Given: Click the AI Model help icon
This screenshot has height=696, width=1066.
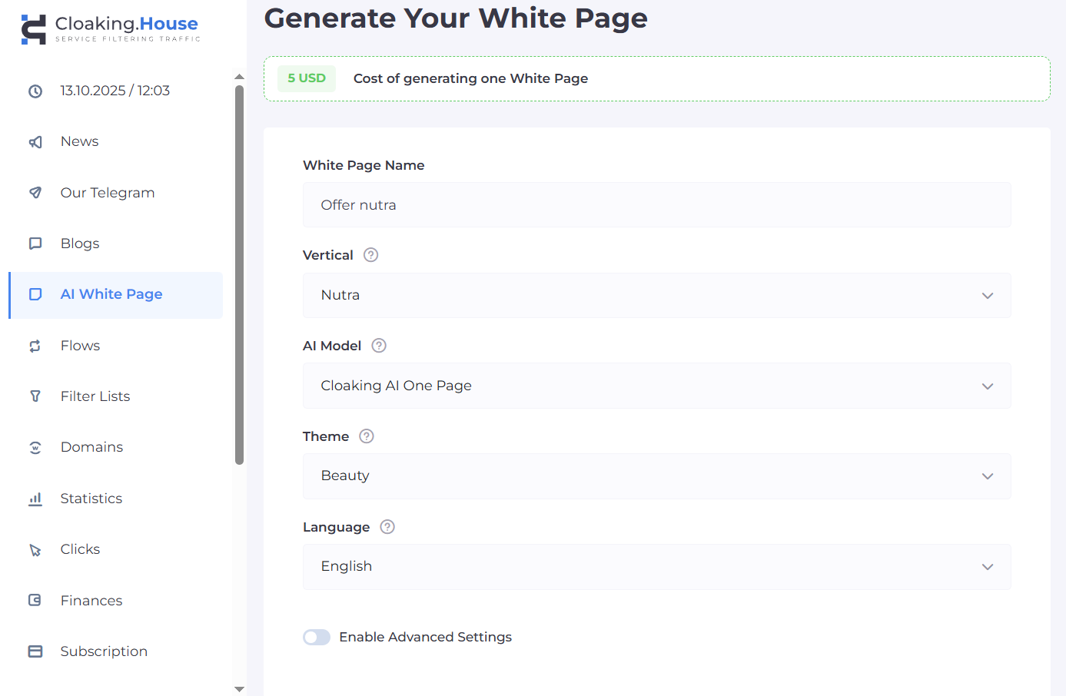Looking at the screenshot, I should coord(379,346).
